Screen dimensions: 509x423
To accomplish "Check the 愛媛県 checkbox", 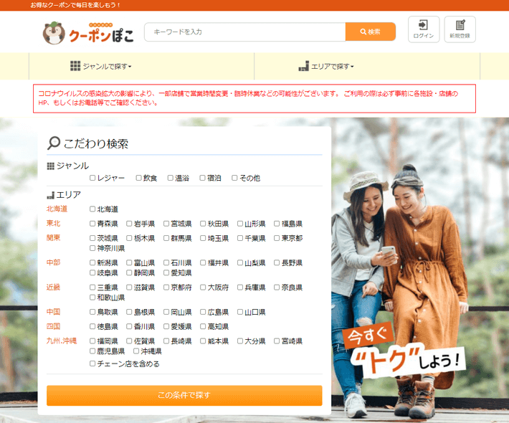I will [166, 326].
